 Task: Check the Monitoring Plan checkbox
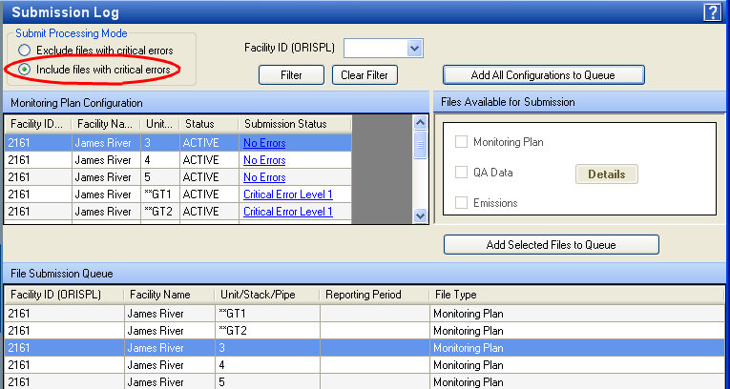[x=461, y=141]
